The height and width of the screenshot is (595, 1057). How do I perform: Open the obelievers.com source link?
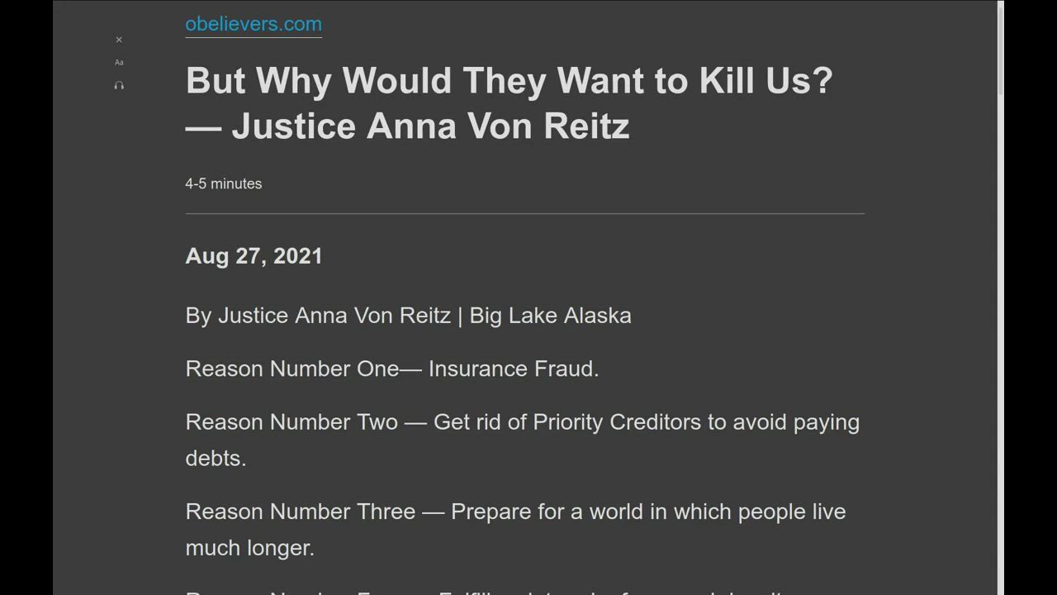pyautogui.click(x=254, y=24)
